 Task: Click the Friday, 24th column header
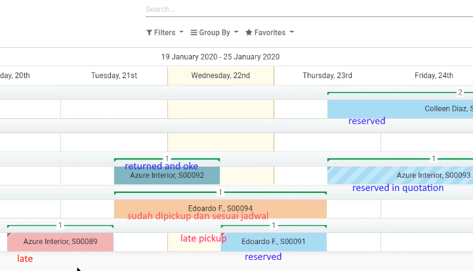point(434,75)
